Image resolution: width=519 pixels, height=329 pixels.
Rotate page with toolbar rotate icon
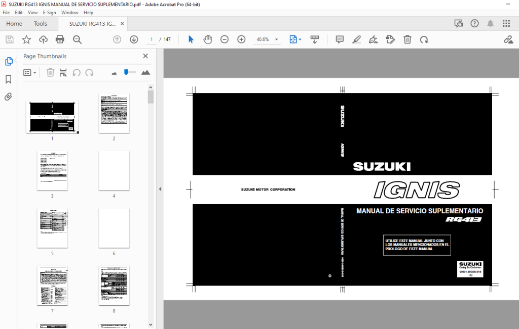[424, 39]
